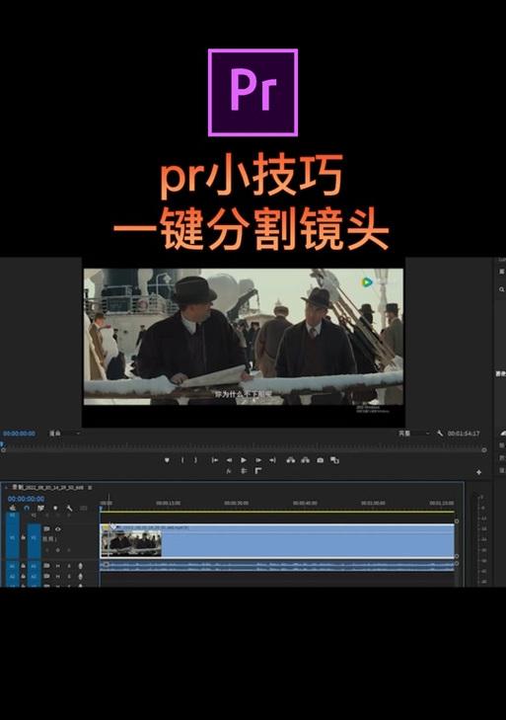Add marker in timeline panel
The width and height of the screenshot is (506, 720).
pyautogui.click(x=55, y=508)
